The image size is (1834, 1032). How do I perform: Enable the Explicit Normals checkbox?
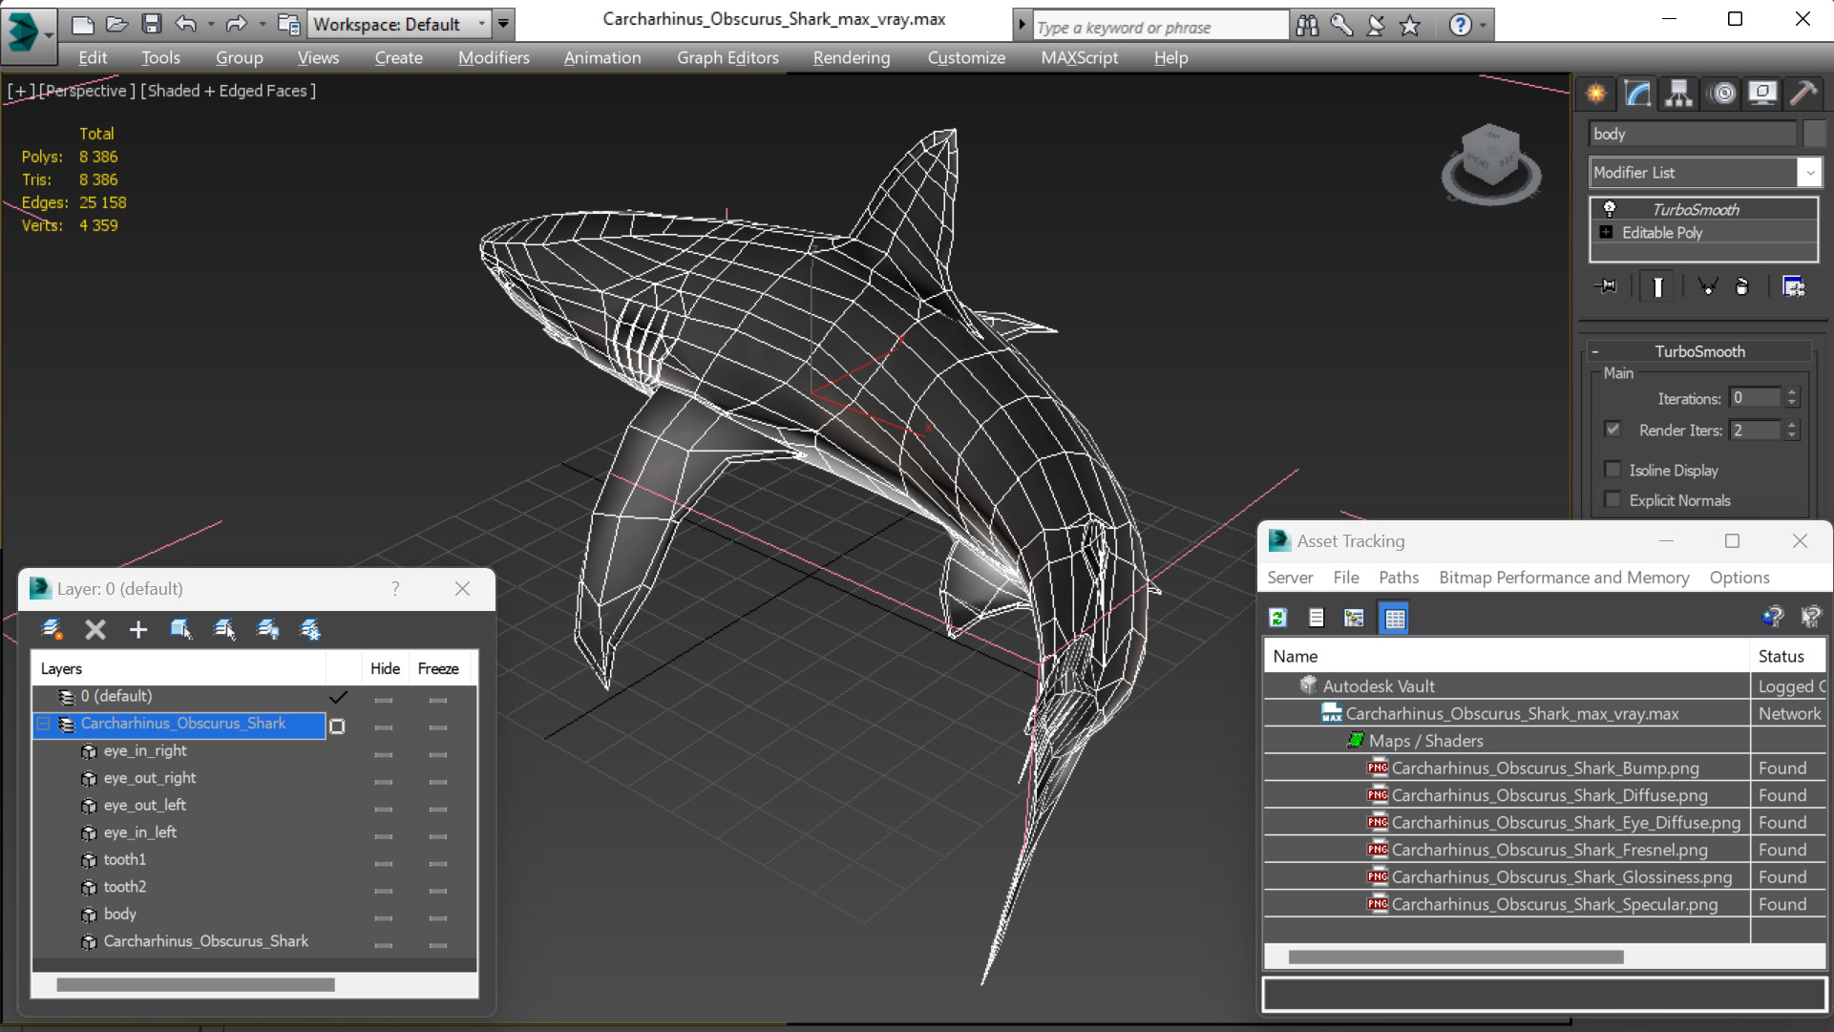1613,500
